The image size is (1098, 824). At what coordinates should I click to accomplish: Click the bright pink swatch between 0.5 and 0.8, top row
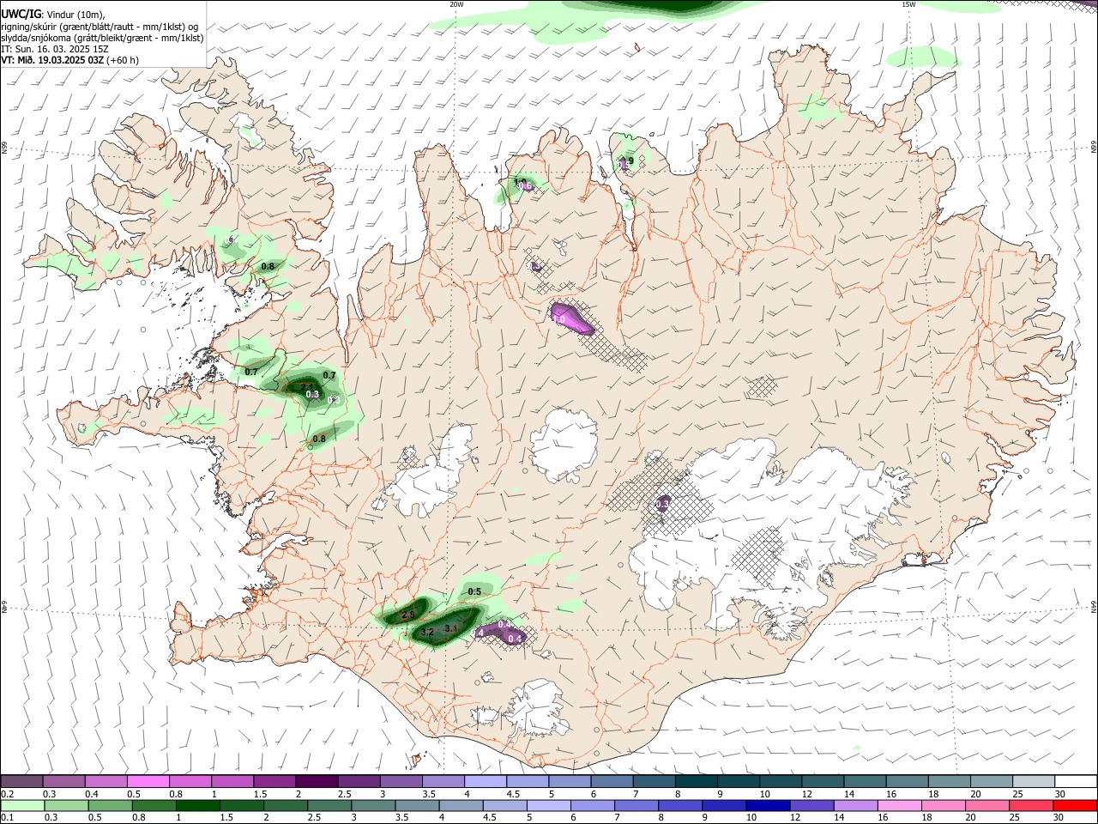pyautogui.click(x=148, y=781)
